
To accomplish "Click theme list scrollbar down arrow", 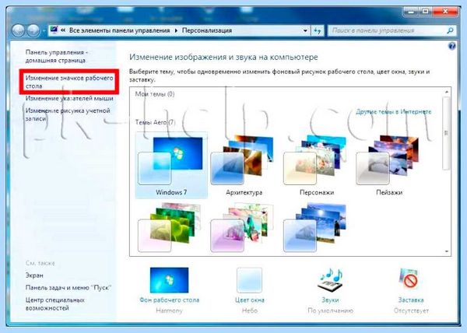I will 446,251.
